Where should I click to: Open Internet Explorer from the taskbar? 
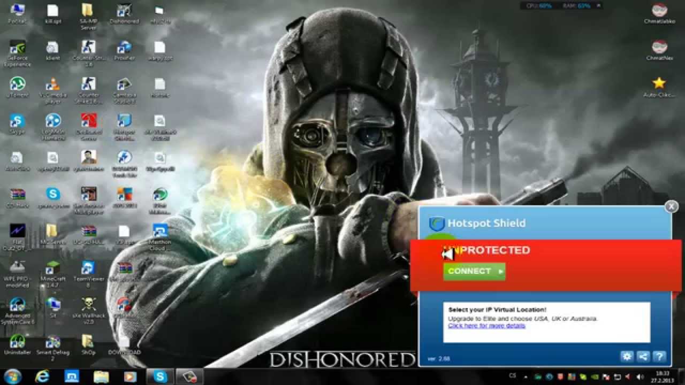[x=42, y=376]
